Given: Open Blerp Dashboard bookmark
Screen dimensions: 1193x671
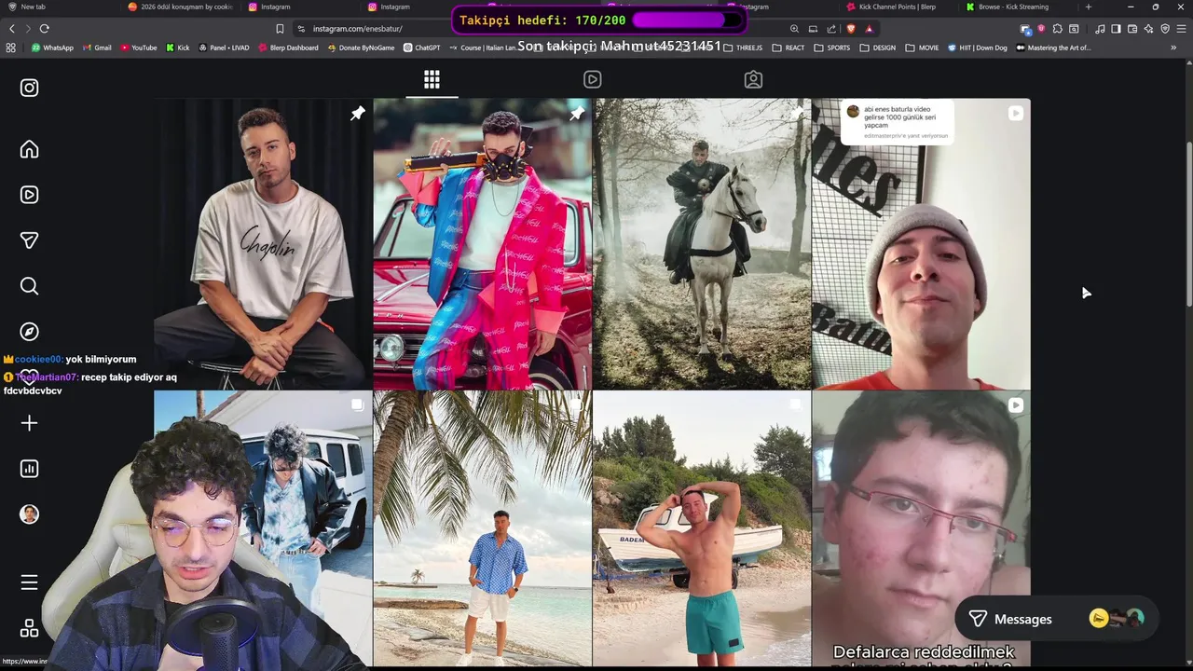Looking at the screenshot, I should pyautogui.click(x=288, y=48).
